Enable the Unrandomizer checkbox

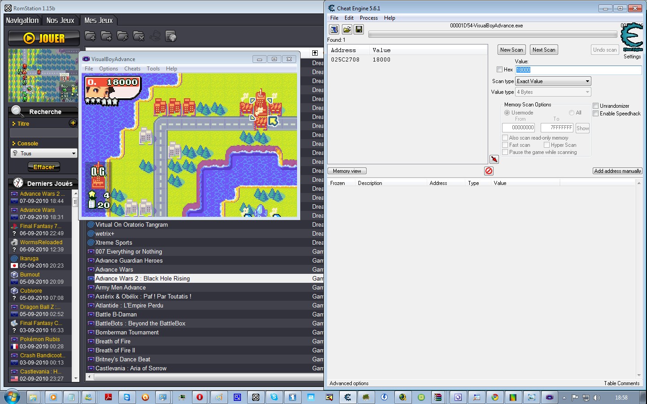pos(595,106)
